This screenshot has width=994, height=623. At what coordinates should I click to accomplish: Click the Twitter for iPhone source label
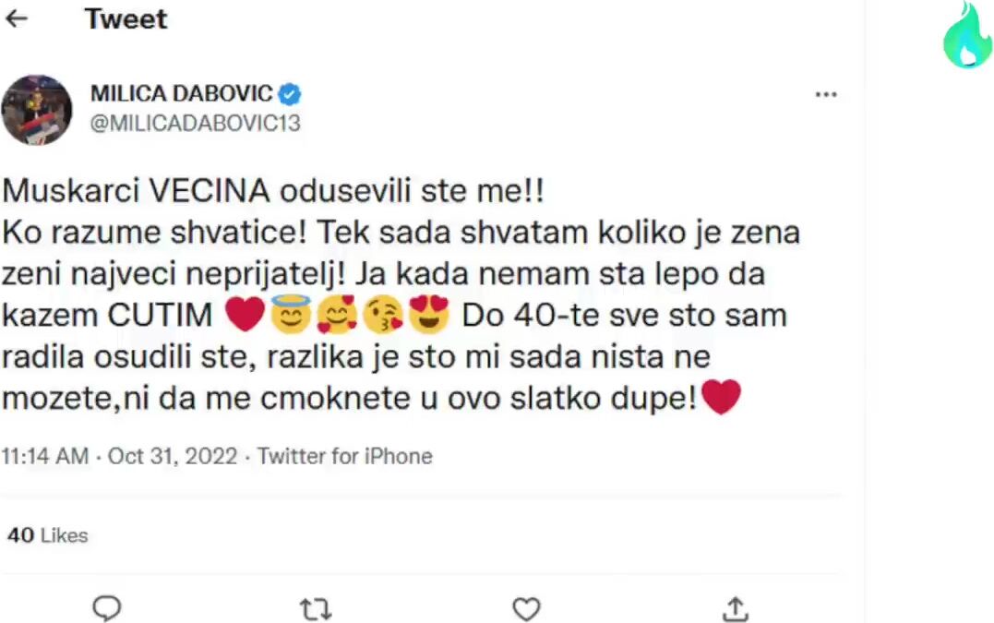point(345,456)
